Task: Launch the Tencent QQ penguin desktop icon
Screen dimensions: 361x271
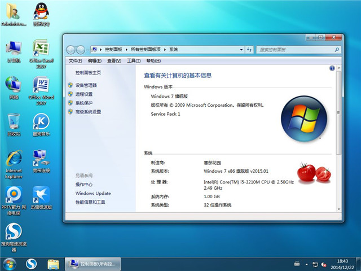Action: pyautogui.click(x=41, y=14)
